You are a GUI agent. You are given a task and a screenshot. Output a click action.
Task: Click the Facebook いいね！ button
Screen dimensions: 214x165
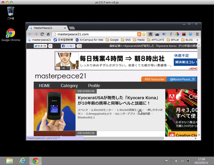tap(68, 46)
